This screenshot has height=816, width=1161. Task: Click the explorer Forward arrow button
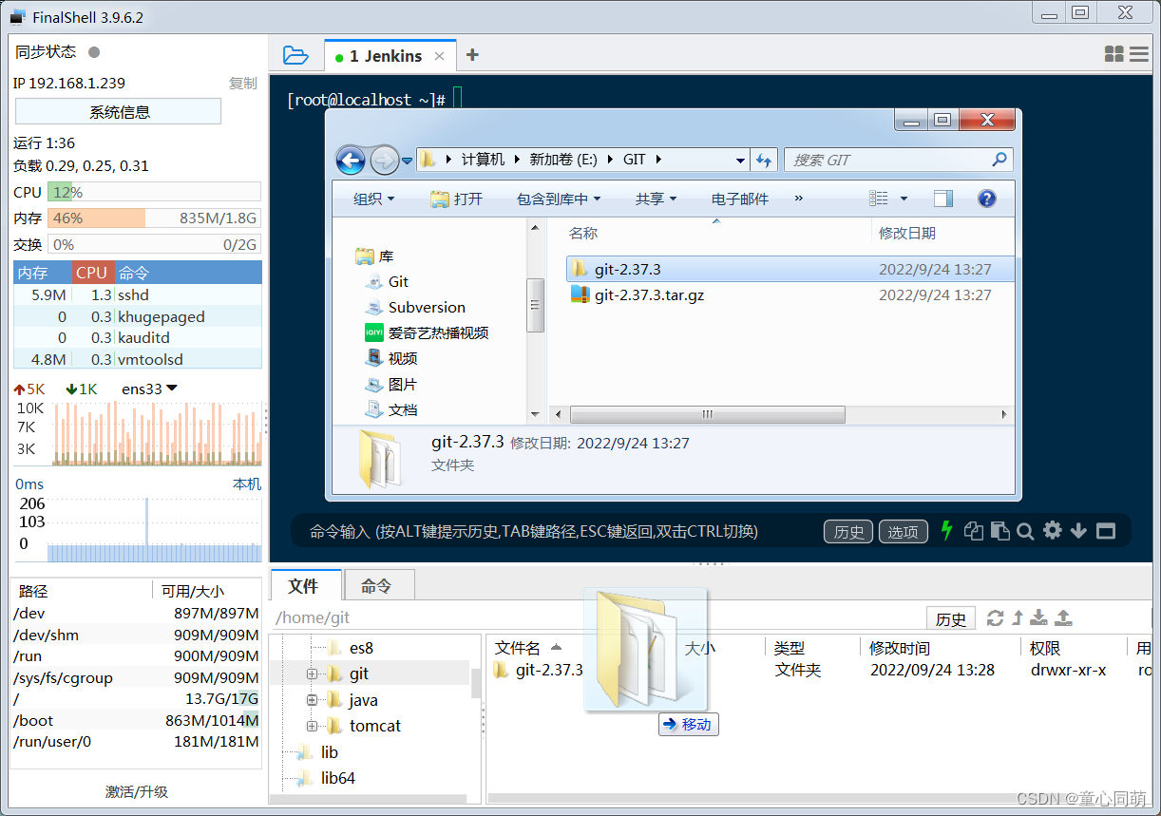click(384, 160)
